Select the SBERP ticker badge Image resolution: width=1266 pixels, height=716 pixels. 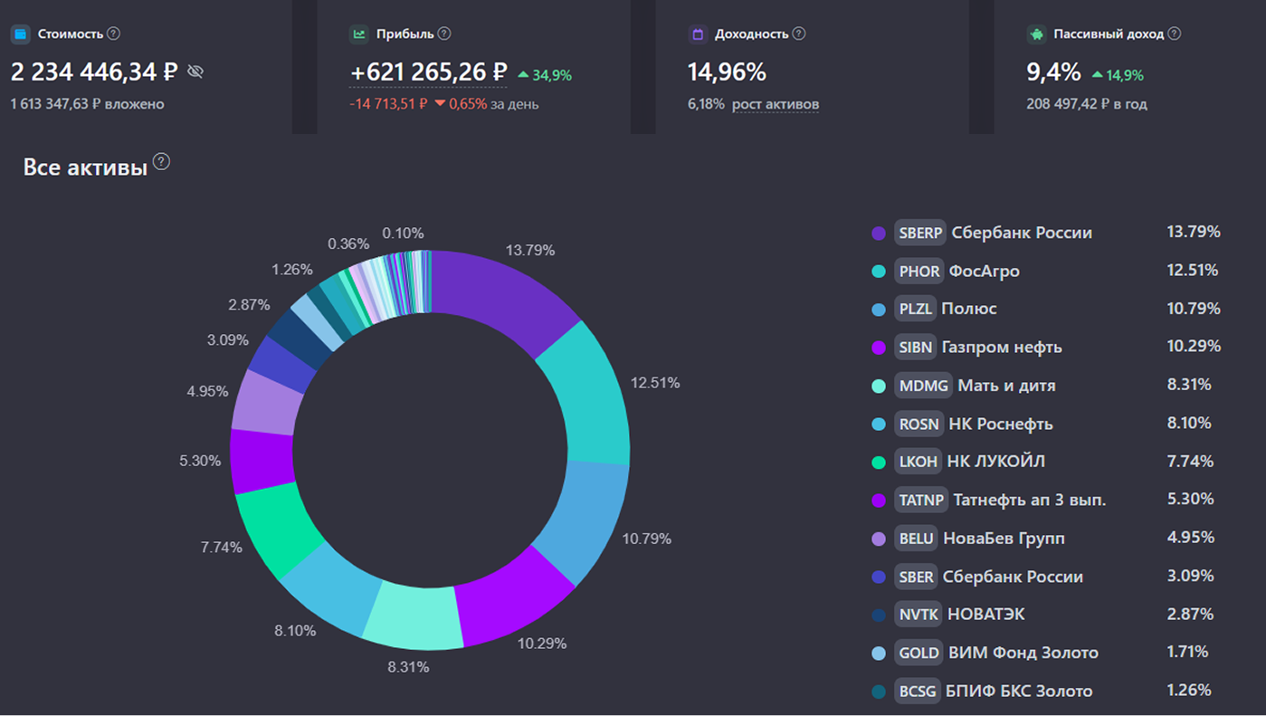click(919, 233)
